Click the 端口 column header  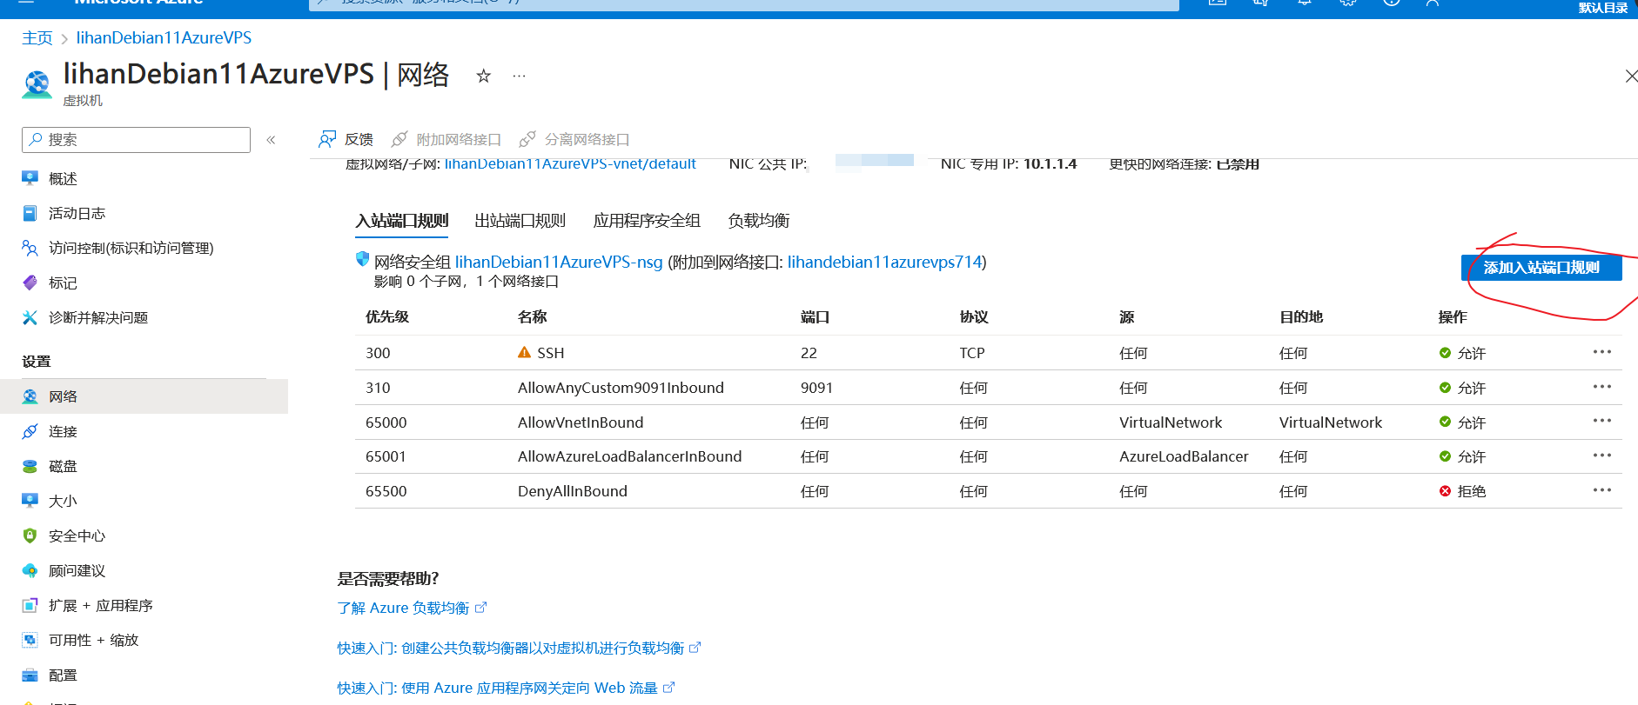coord(815,317)
